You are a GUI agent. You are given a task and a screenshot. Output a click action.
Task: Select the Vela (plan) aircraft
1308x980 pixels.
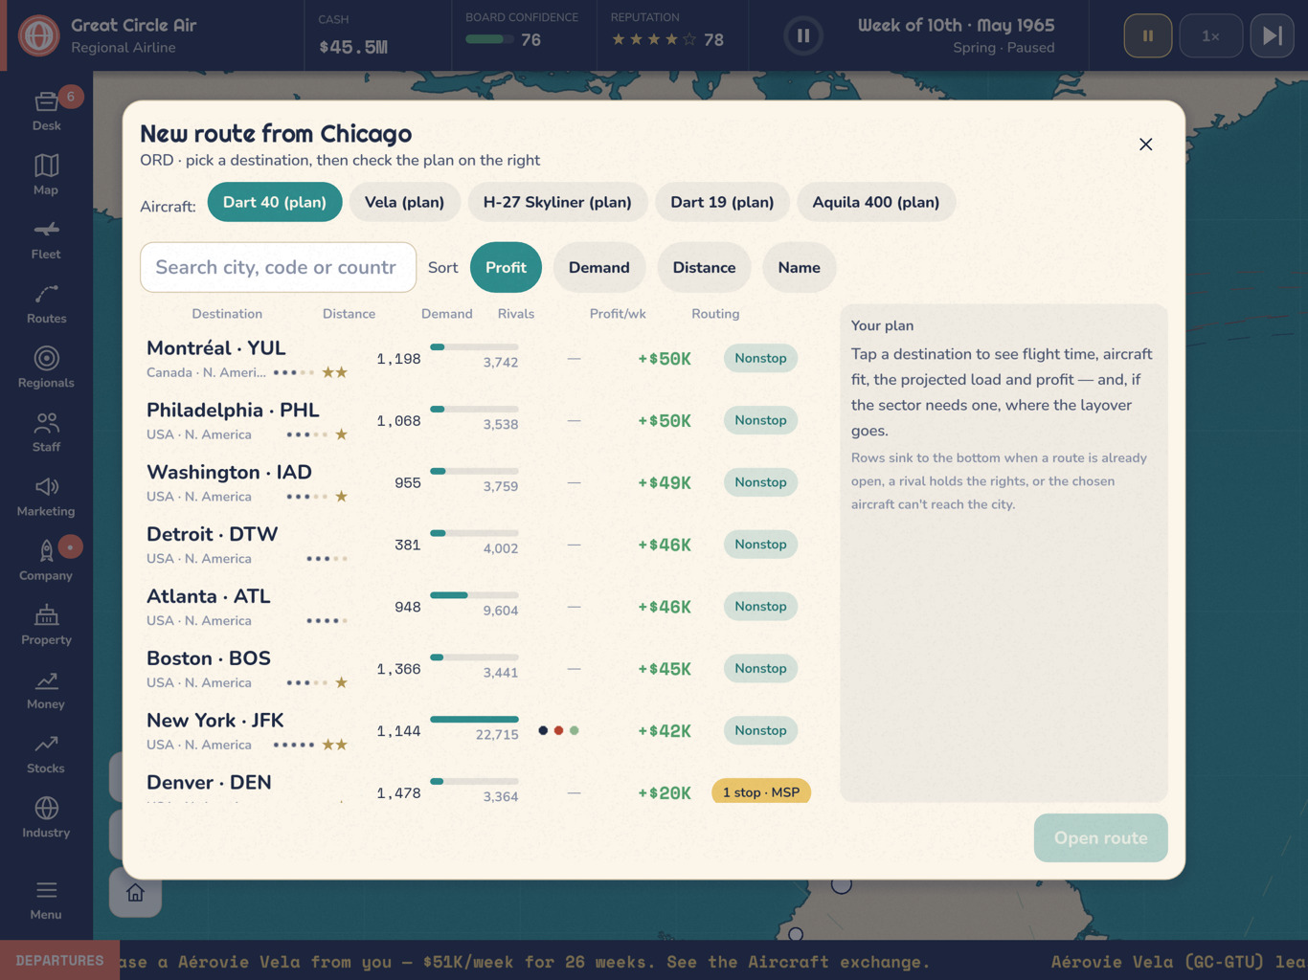click(x=404, y=202)
